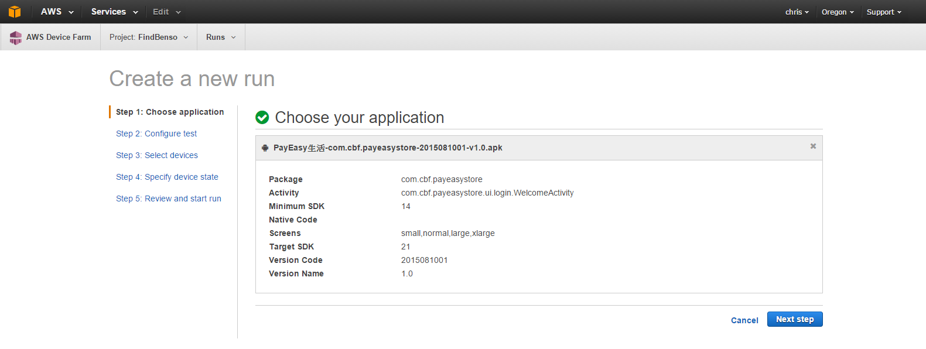
Task: Click the WelcomeActivity activity value
Action: pyautogui.click(x=487, y=193)
